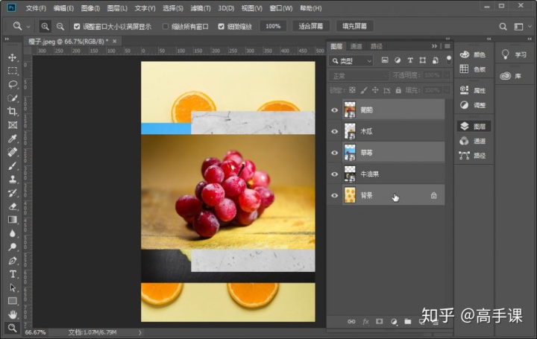Open the 图像(I) menu
537x339 pixels.
tap(90, 8)
